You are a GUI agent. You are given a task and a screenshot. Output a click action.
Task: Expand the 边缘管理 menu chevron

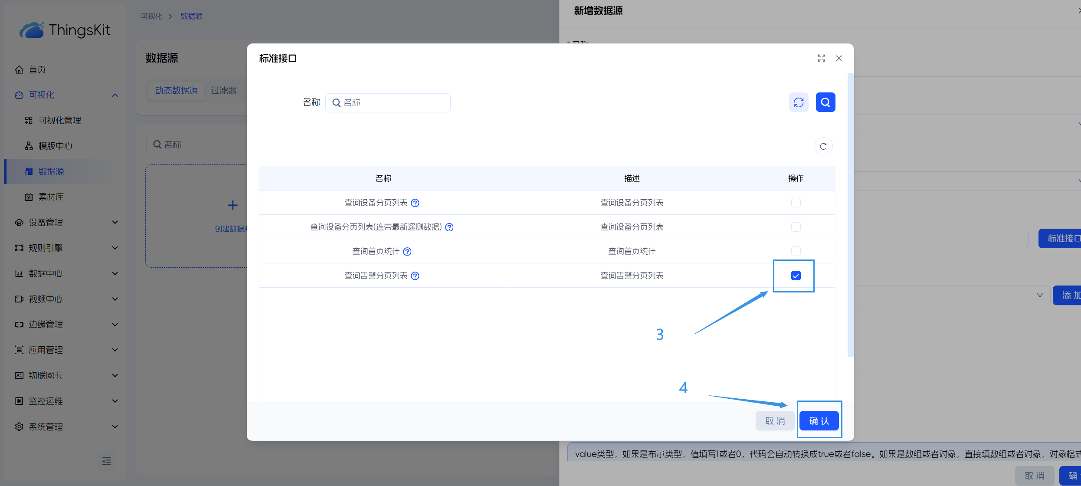pos(115,324)
